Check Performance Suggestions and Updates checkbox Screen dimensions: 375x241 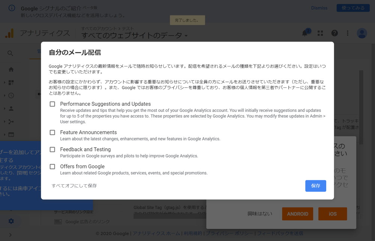click(x=52, y=104)
